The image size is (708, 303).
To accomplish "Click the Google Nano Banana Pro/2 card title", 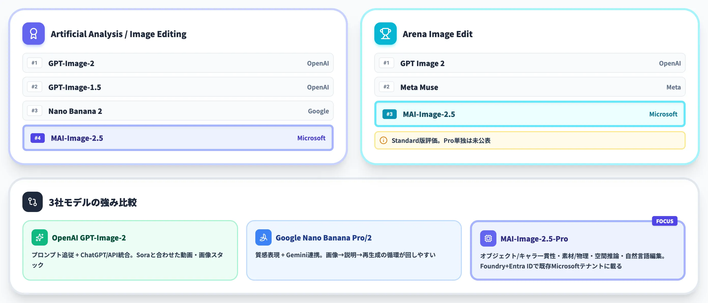I will tap(323, 238).
